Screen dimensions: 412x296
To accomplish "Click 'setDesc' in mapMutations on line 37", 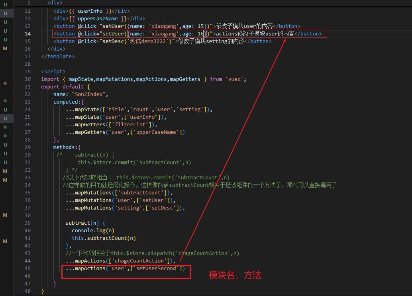I will pyautogui.click(x=162, y=208).
